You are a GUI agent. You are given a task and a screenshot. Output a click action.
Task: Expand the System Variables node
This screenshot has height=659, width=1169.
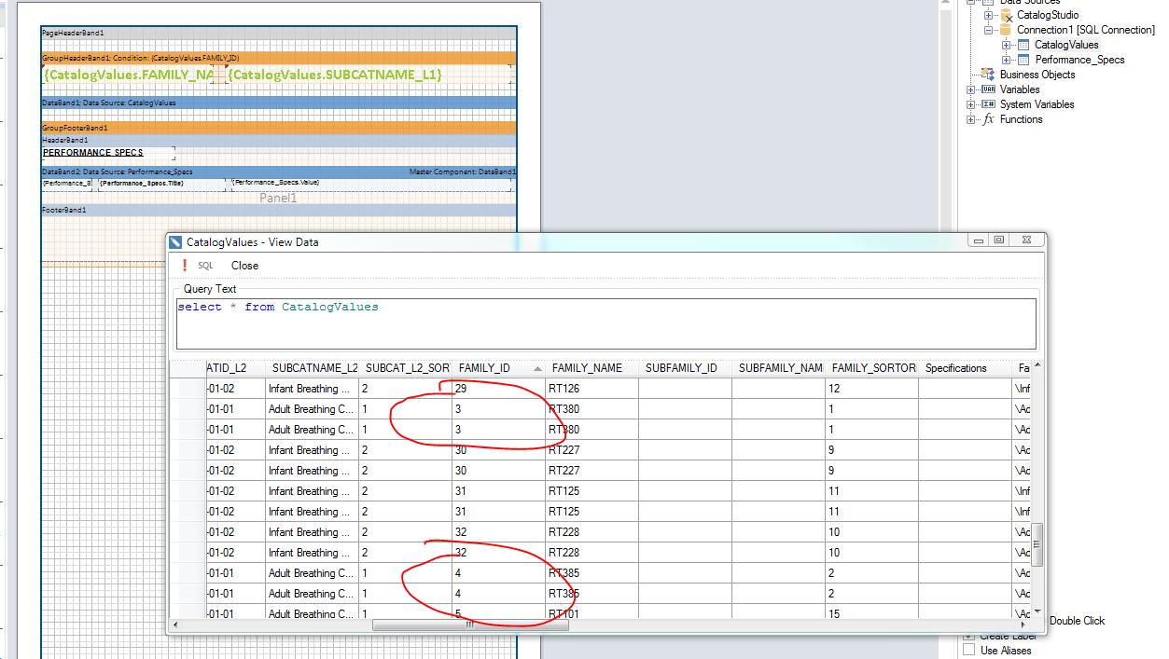point(971,104)
